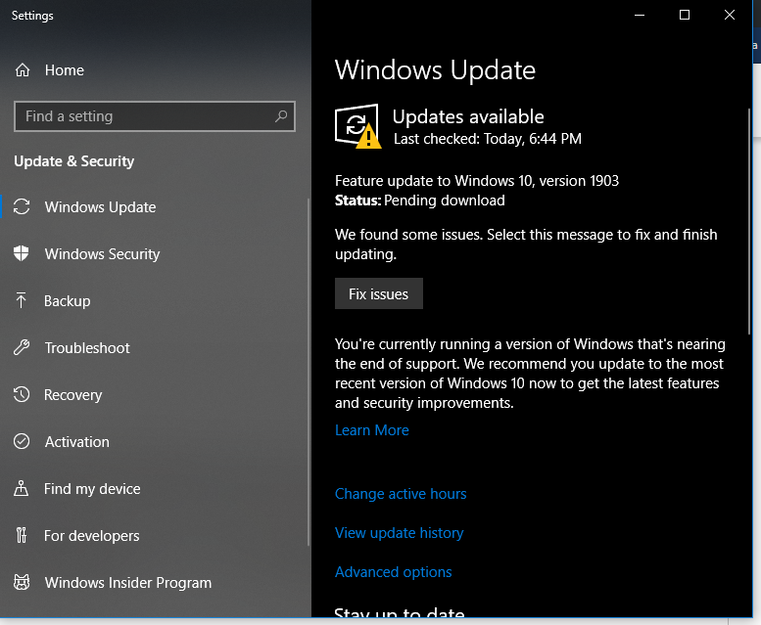The height and width of the screenshot is (625, 761).
Task: Click the Troubleshoot wrench icon
Action: 22,347
